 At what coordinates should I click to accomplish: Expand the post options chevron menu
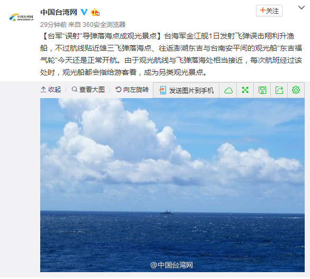point(302,8)
